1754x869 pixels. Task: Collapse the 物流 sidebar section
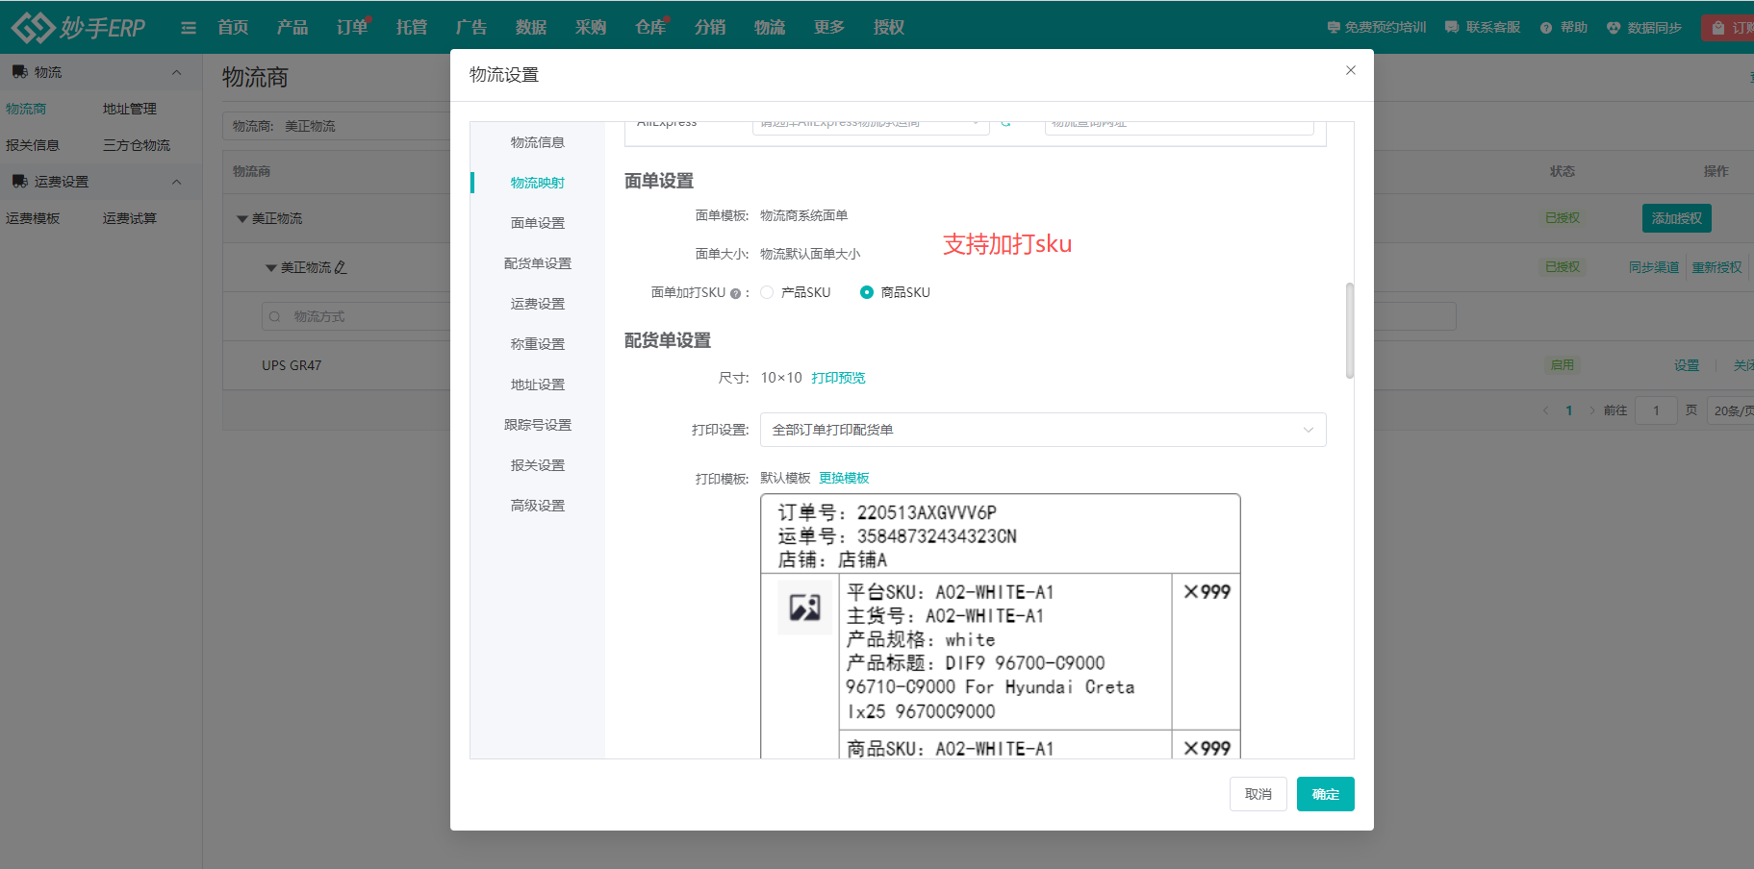[x=176, y=71]
